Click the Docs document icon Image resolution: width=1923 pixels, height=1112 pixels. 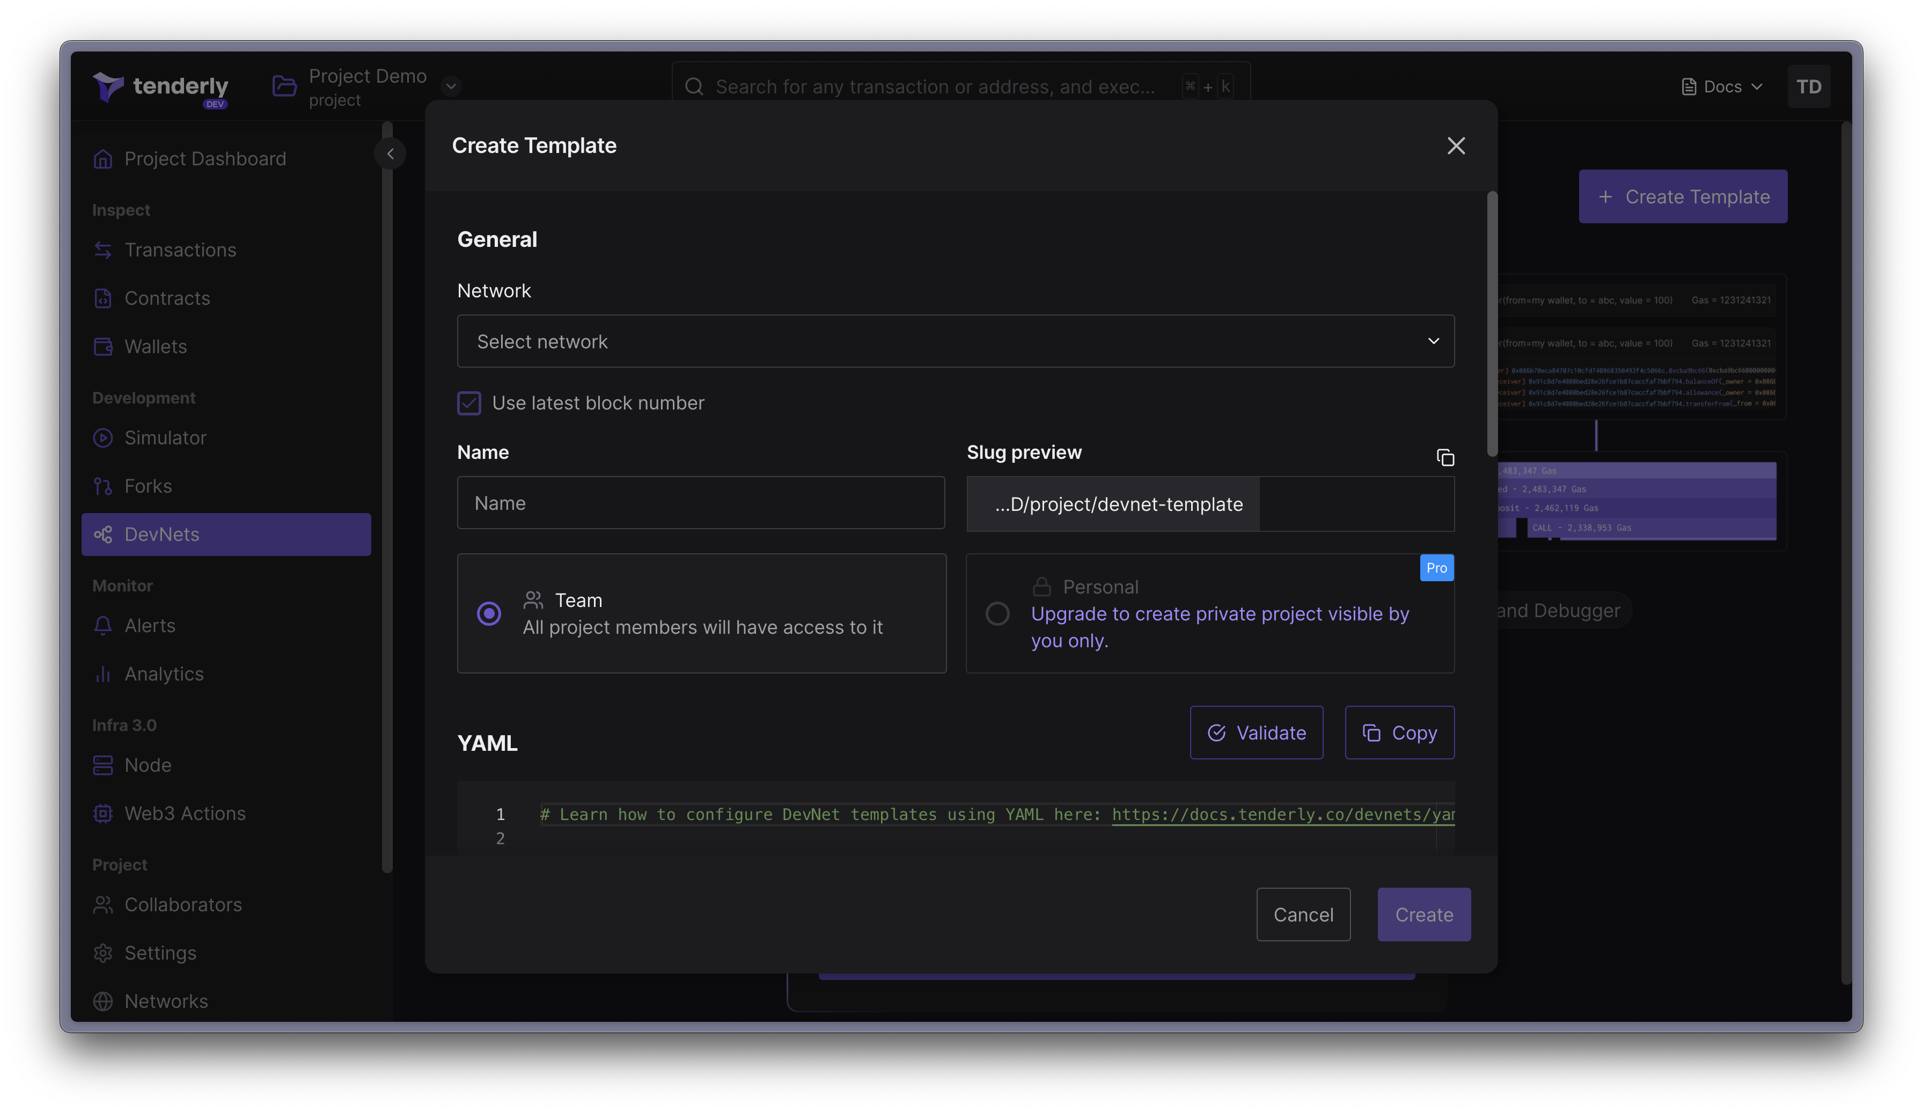pyautogui.click(x=1689, y=86)
